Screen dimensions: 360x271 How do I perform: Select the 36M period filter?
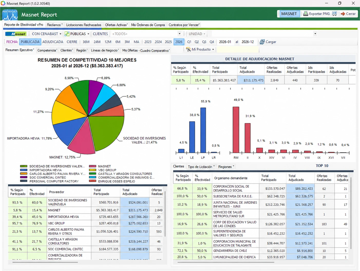click(x=86, y=42)
